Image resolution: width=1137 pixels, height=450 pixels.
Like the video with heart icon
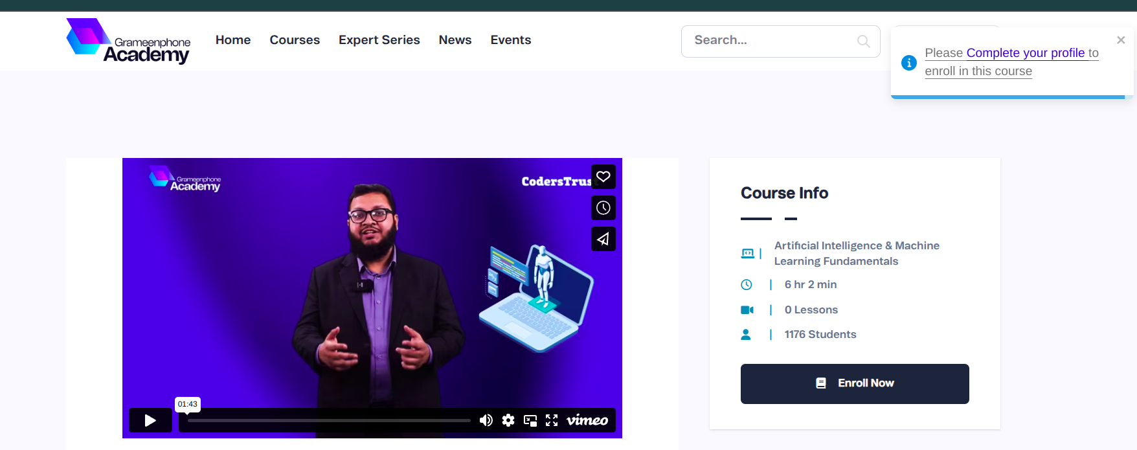click(x=603, y=177)
